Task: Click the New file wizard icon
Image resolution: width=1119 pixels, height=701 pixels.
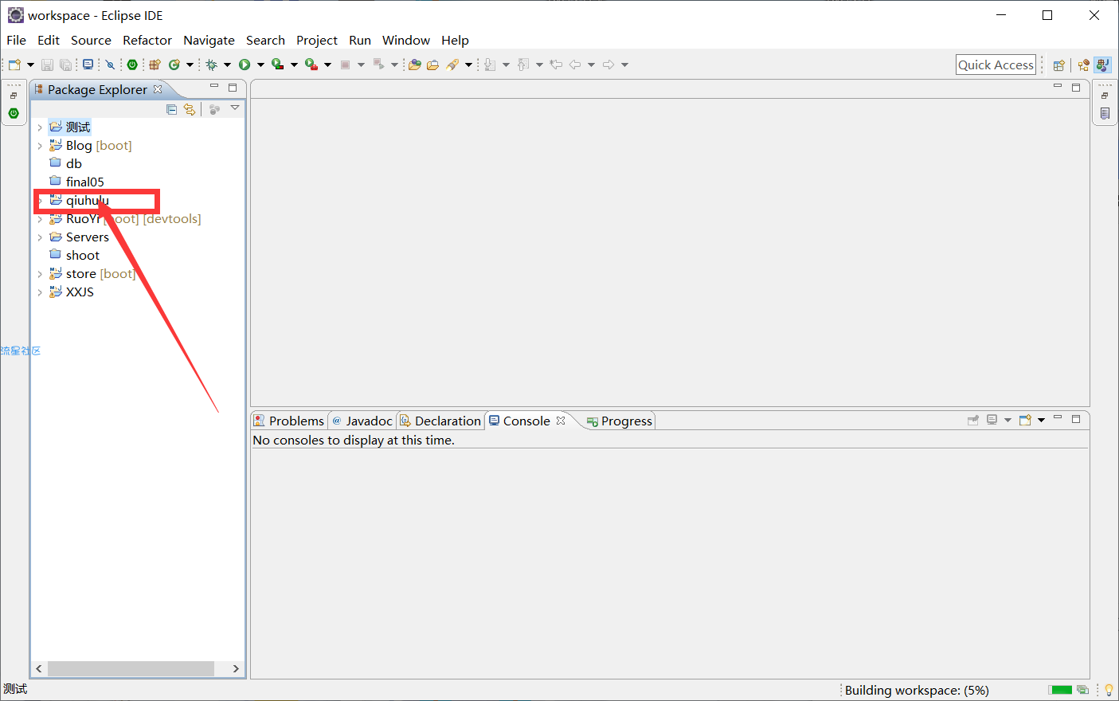Action: [x=14, y=65]
